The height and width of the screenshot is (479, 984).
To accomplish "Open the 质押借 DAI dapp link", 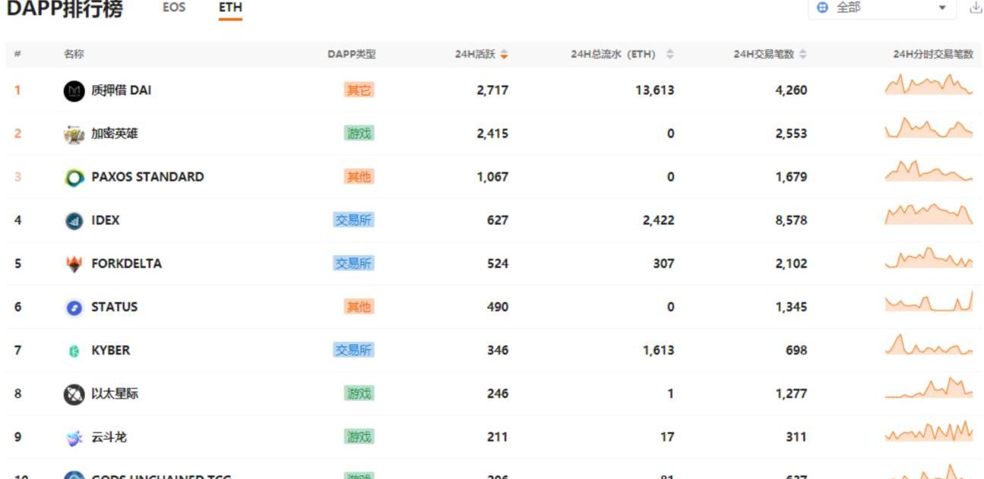I will point(121,90).
